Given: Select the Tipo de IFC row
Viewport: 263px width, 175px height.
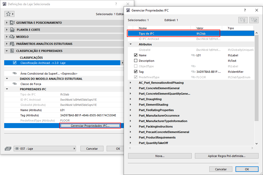Looking at the screenshot, I should pos(191,33).
